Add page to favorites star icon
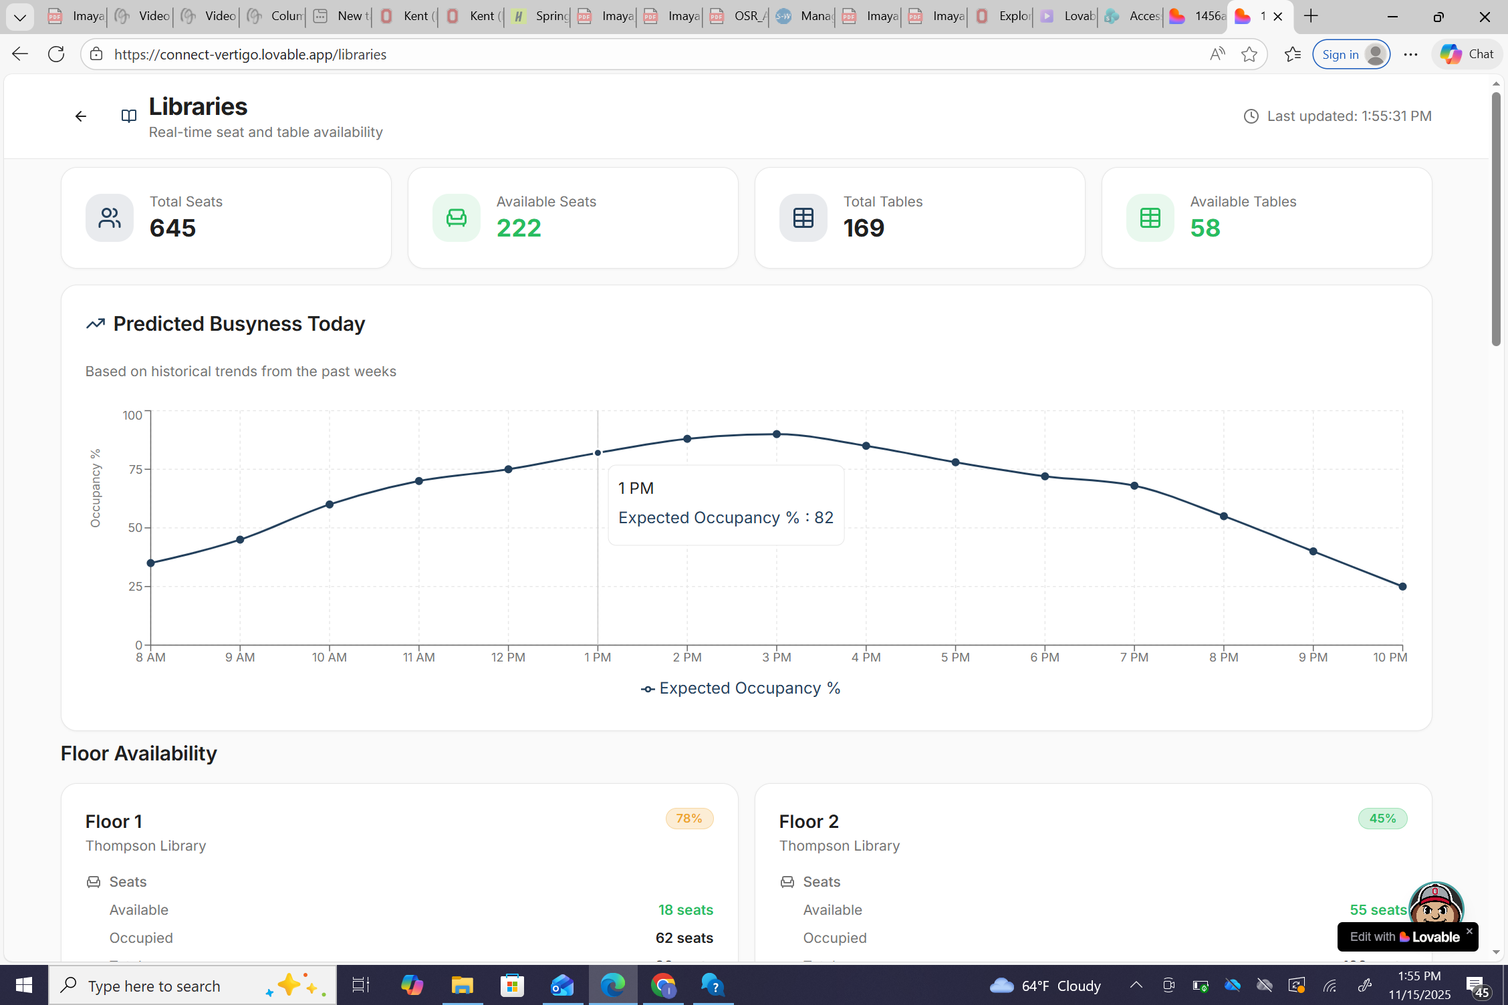This screenshot has width=1508, height=1005. point(1249,55)
